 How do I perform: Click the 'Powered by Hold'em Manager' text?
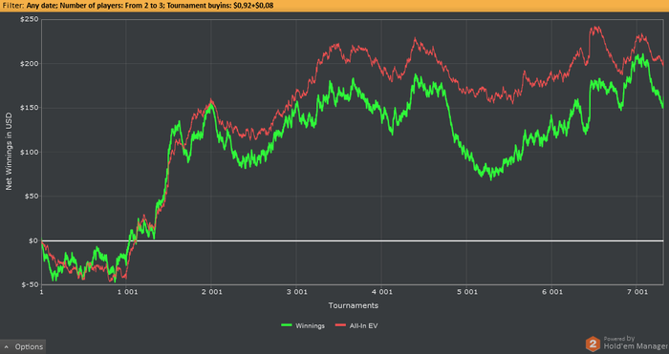636,343
